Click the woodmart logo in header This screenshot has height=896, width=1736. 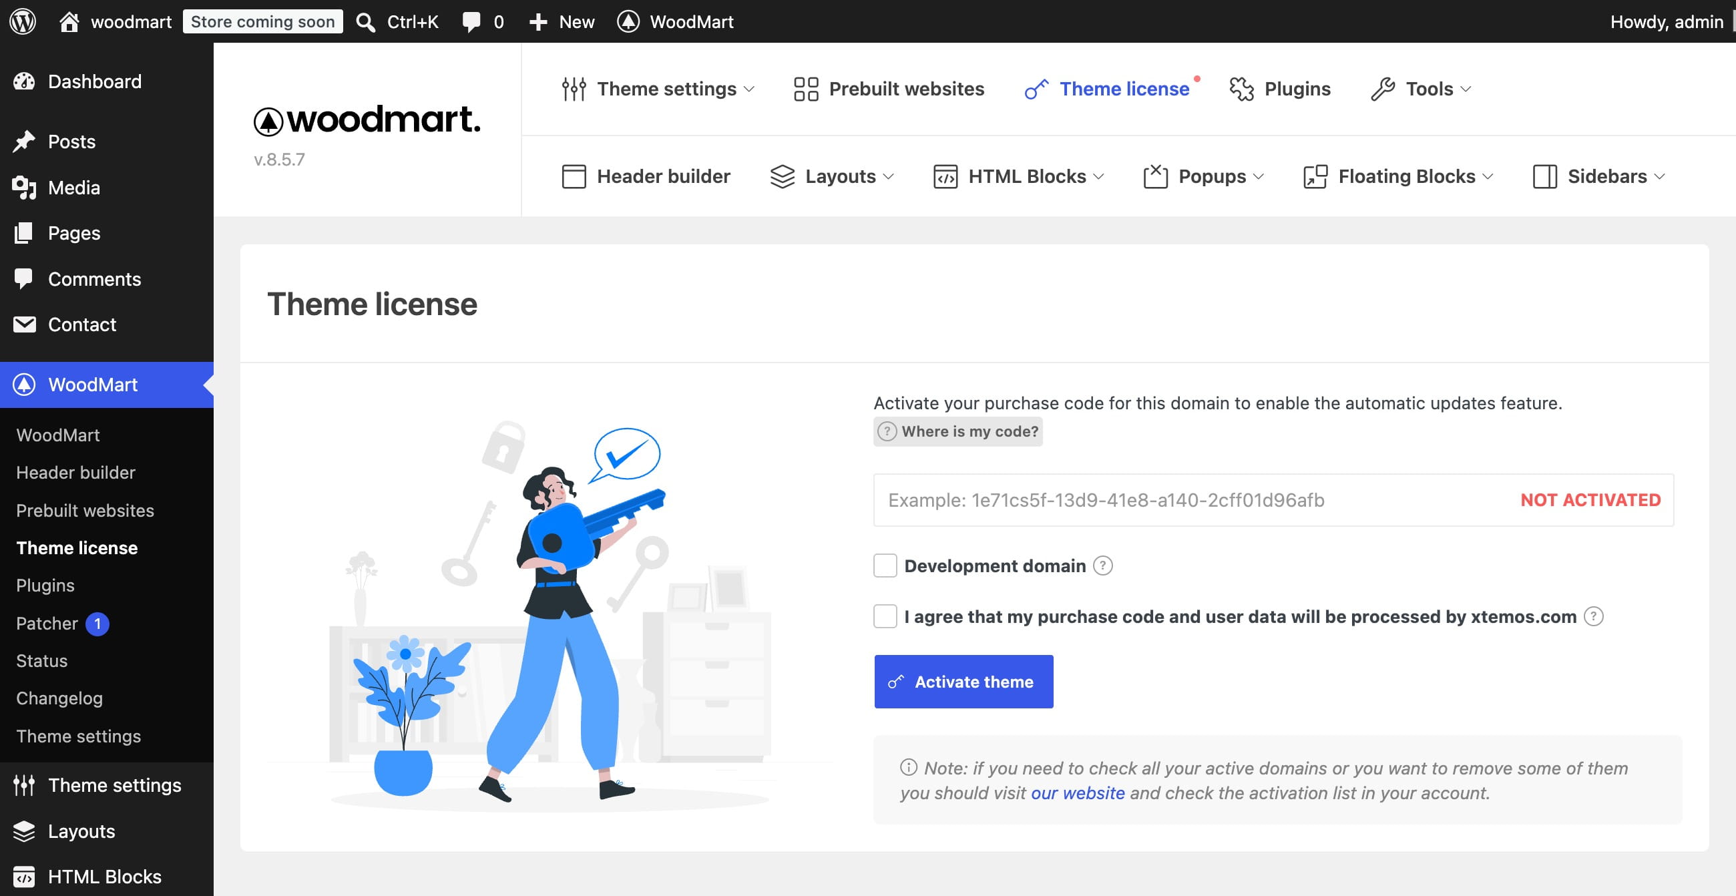(x=367, y=121)
